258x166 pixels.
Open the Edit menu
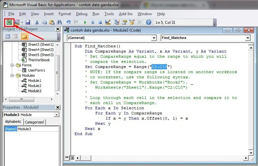click(x=22, y=14)
